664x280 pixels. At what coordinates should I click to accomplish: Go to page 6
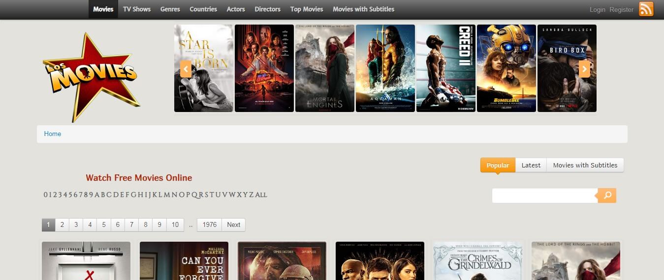click(118, 224)
